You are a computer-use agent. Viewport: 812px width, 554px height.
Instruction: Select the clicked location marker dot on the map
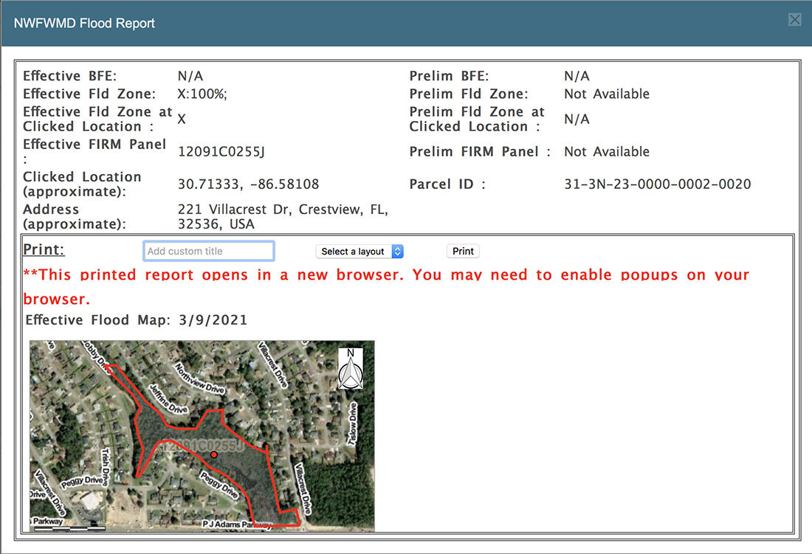click(x=213, y=454)
